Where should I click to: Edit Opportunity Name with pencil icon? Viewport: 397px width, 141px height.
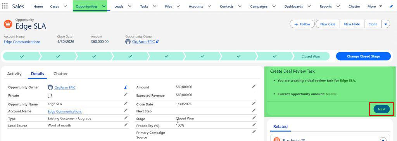[126, 103]
